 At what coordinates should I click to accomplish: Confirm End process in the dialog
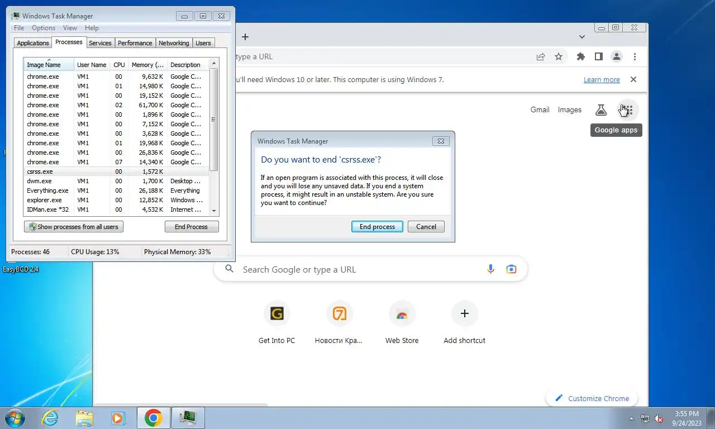pos(377,227)
